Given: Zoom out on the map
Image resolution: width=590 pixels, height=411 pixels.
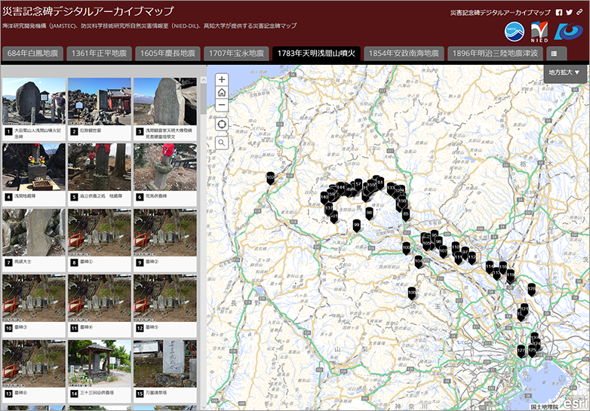Looking at the screenshot, I should coord(222,105).
